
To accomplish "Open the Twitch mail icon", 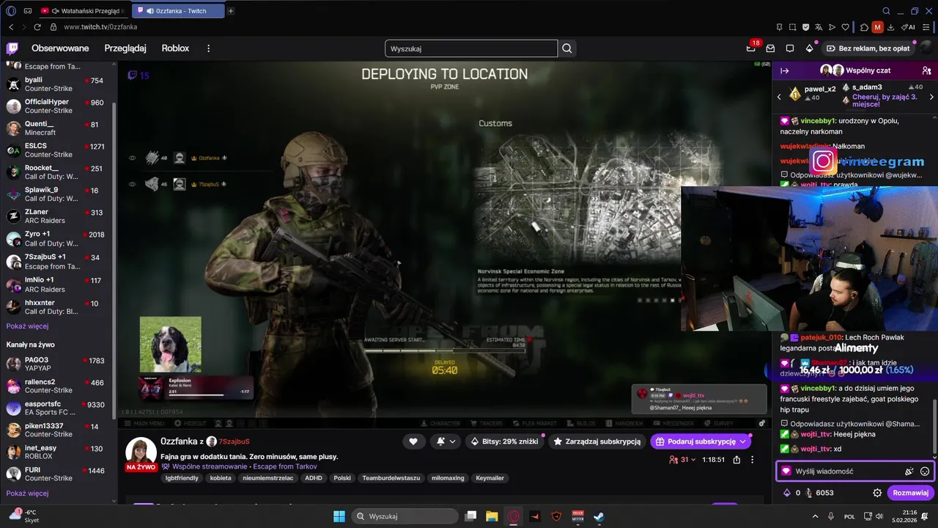I will (x=770, y=48).
